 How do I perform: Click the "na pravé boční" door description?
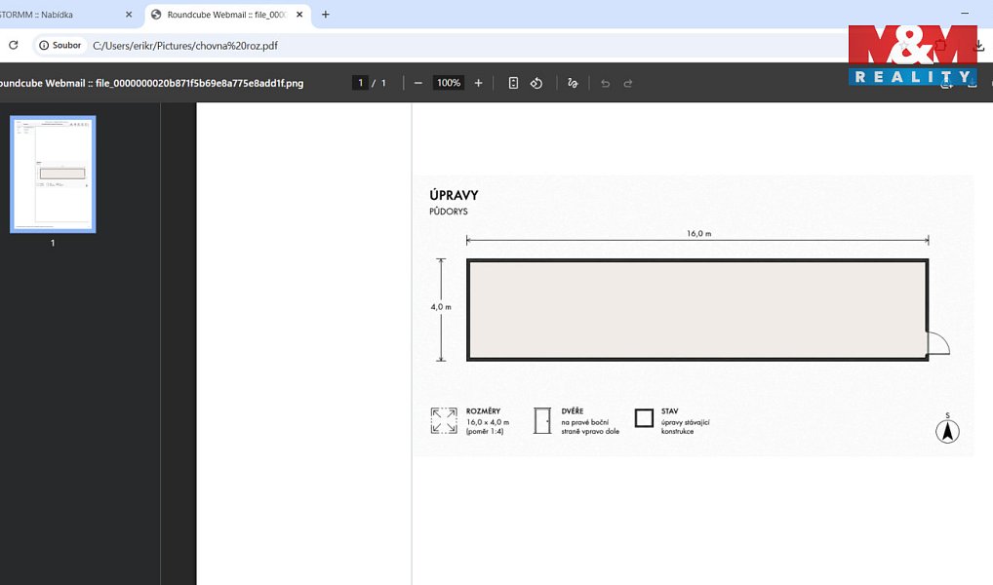coord(584,421)
